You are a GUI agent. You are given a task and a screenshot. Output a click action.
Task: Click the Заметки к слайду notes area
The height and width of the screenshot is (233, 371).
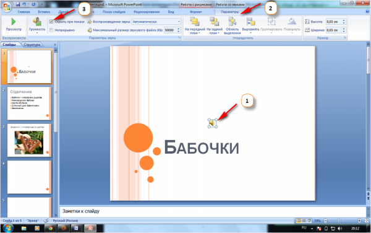coord(213,211)
